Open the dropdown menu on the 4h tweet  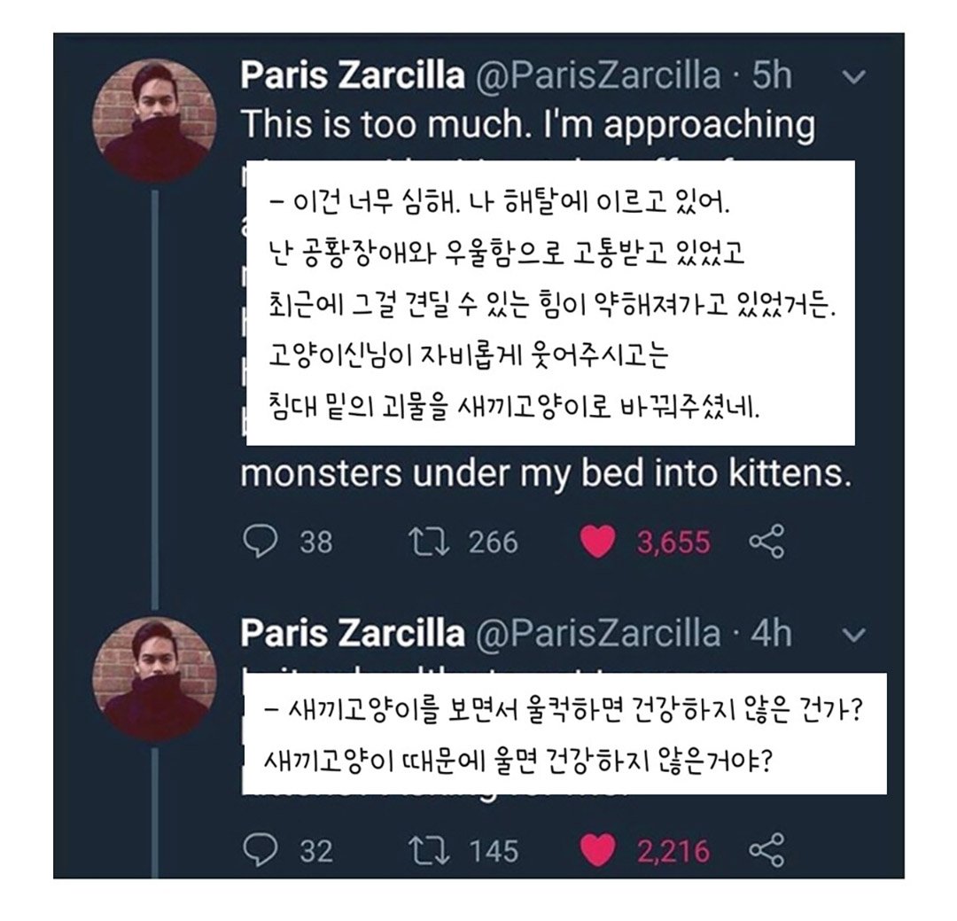tap(853, 634)
